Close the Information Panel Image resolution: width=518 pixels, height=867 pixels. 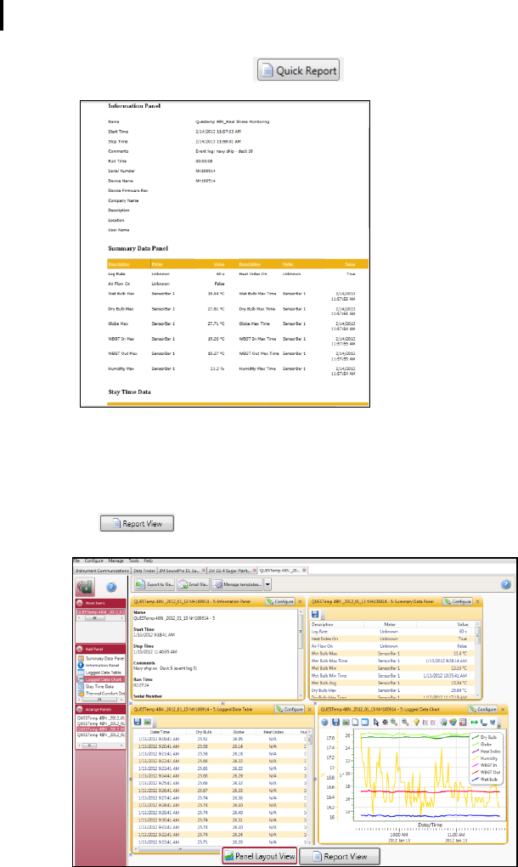[301, 601]
